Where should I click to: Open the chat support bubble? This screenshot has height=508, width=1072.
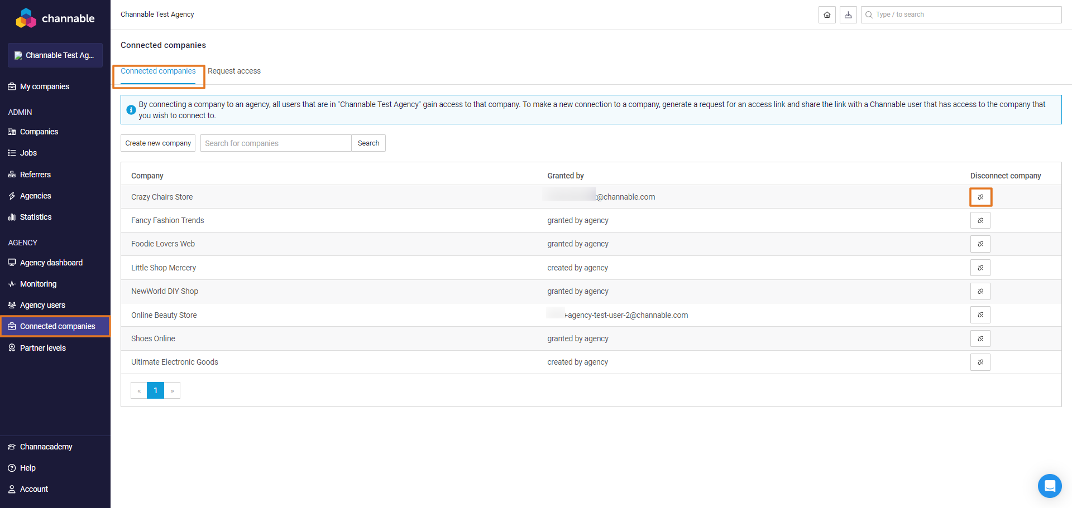tap(1050, 486)
